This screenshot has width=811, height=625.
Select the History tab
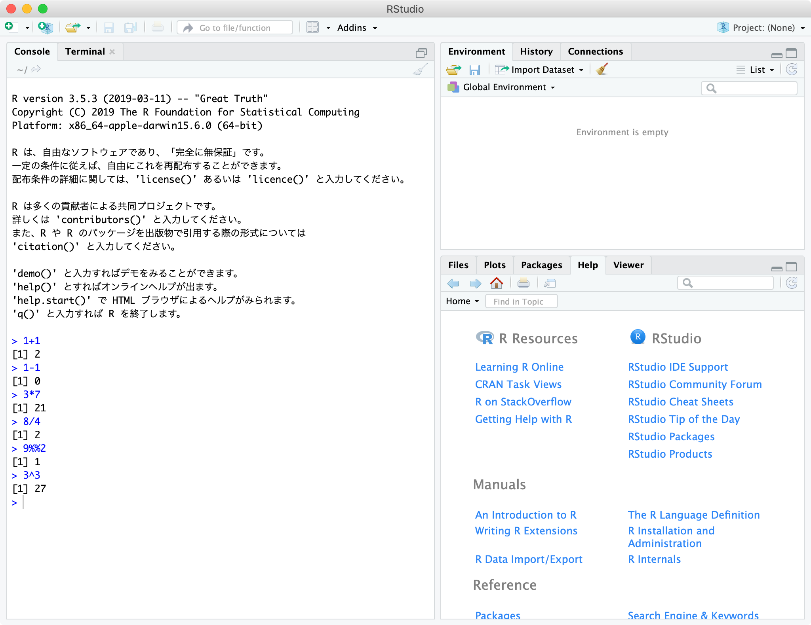pos(536,51)
